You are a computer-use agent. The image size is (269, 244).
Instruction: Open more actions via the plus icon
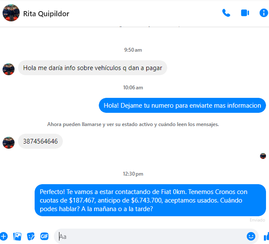(x=4, y=236)
